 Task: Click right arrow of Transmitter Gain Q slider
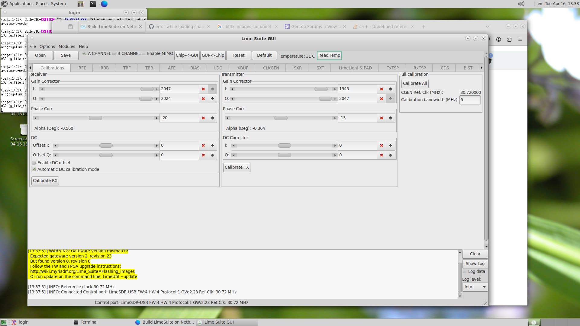pyautogui.click(x=335, y=99)
